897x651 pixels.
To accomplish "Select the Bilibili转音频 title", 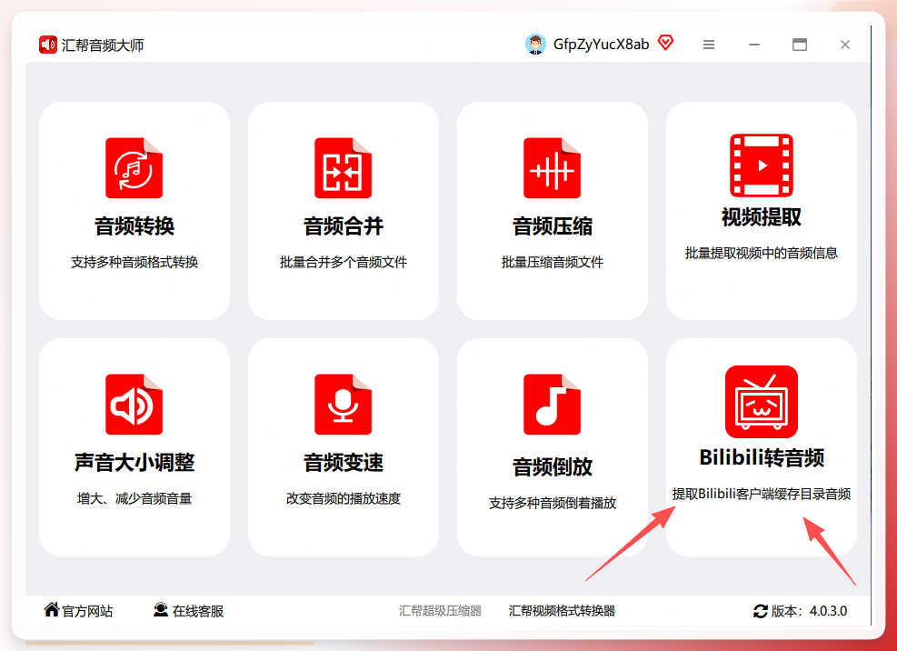I will [x=762, y=457].
